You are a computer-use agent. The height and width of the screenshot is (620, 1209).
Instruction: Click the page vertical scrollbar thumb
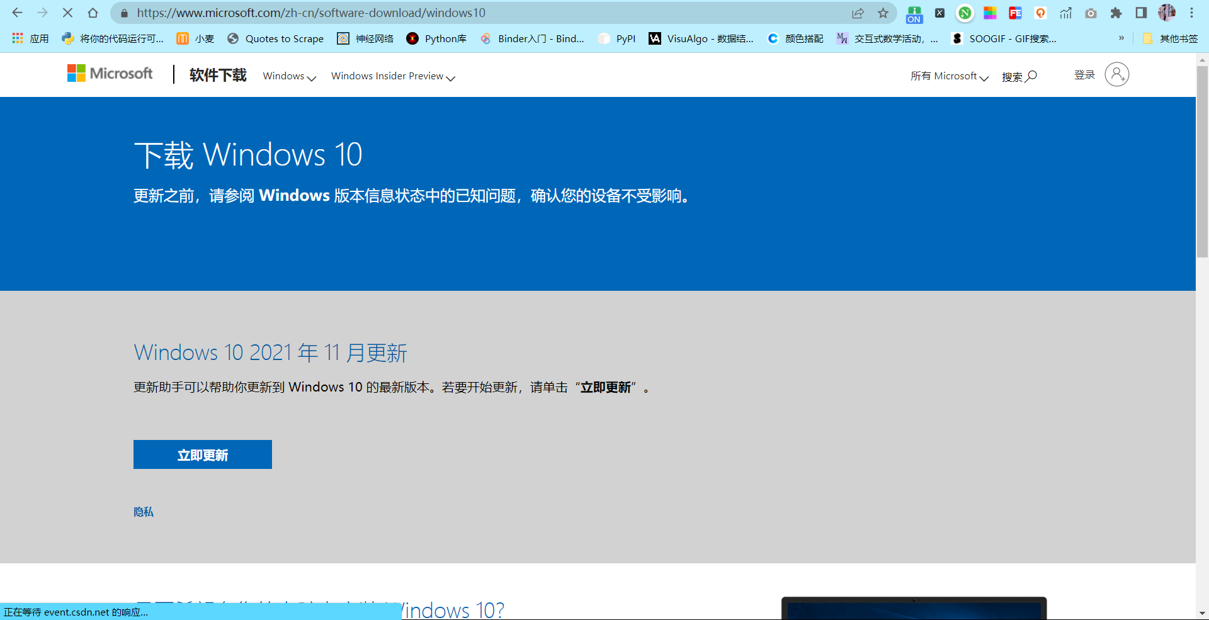[1202, 161]
